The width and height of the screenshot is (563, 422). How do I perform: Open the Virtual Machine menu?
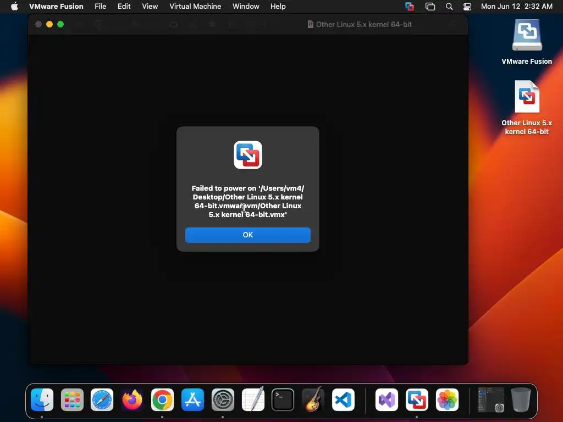[195, 7]
